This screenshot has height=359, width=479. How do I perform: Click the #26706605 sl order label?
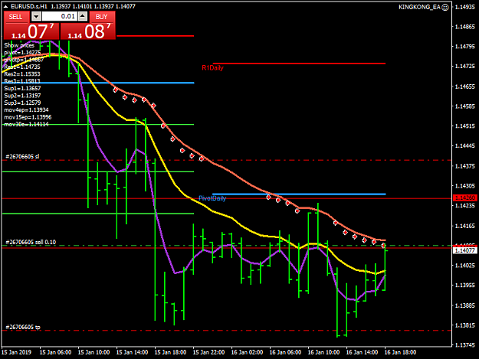click(22, 156)
